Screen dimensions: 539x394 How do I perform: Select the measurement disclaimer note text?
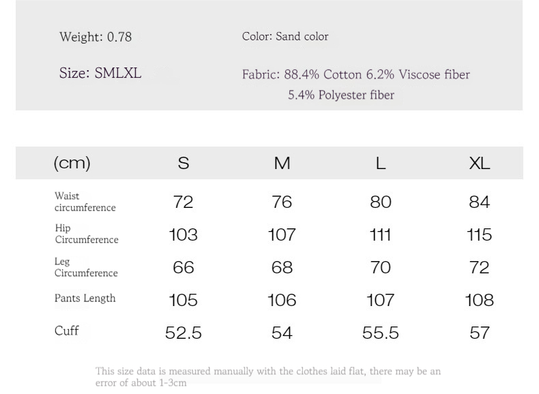point(267,377)
